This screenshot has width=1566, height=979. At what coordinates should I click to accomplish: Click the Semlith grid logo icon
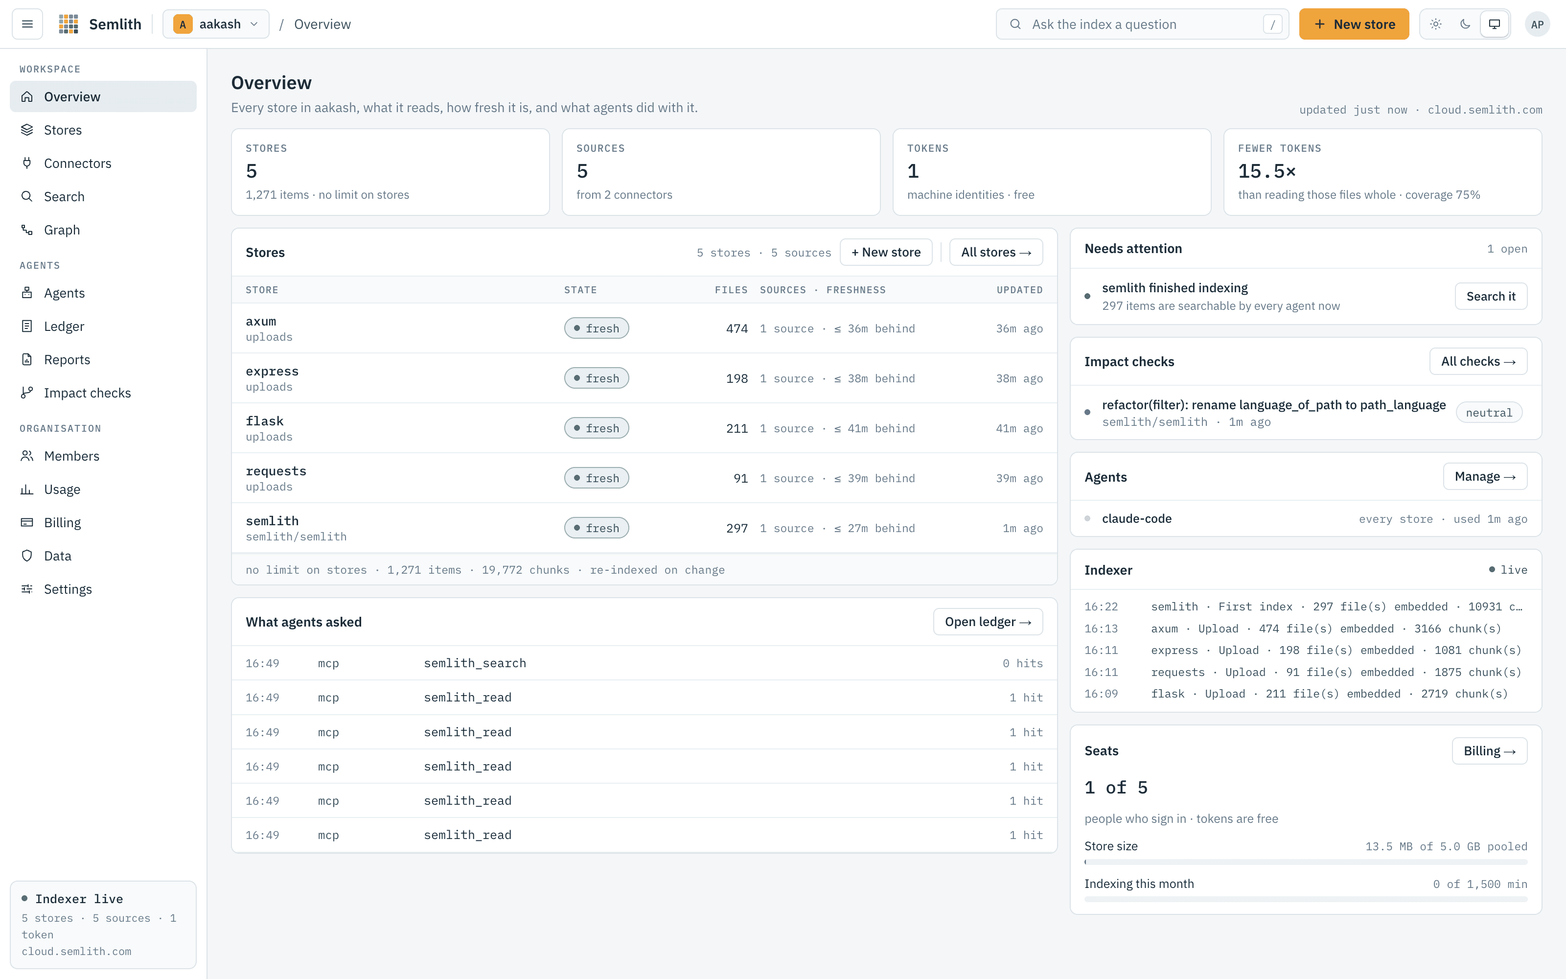coord(69,24)
